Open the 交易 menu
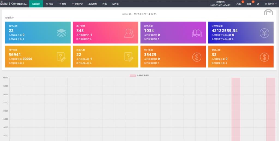 coord(62,4)
